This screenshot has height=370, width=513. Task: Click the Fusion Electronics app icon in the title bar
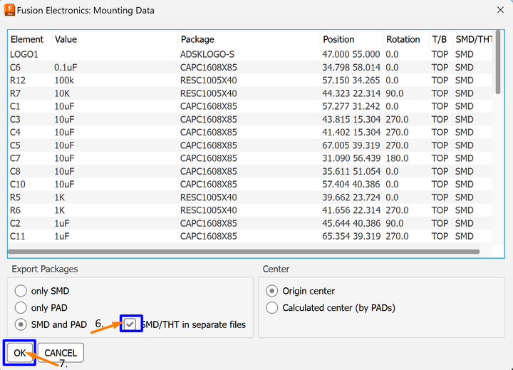[x=9, y=10]
